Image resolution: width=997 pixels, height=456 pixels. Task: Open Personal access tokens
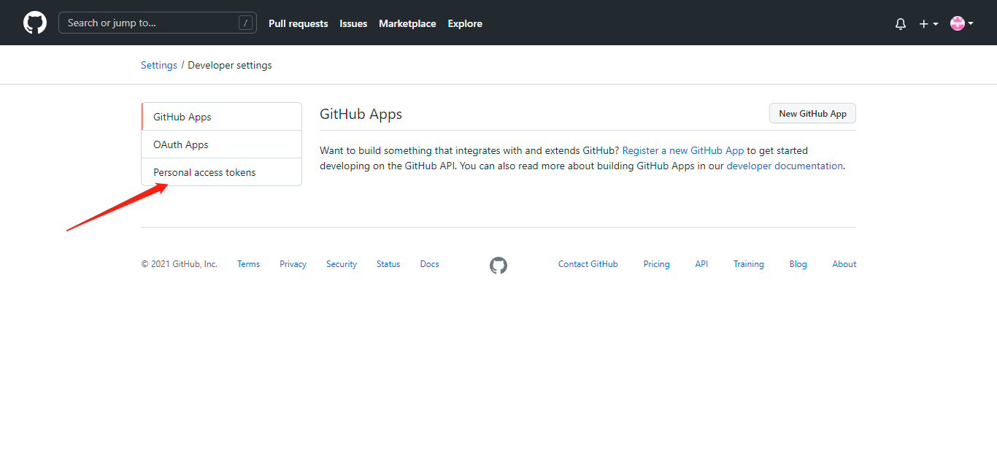coord(221,172)
